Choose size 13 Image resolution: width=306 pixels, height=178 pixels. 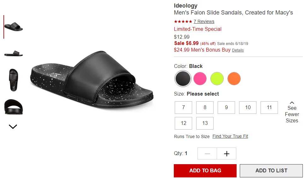(x=205, y=123)
